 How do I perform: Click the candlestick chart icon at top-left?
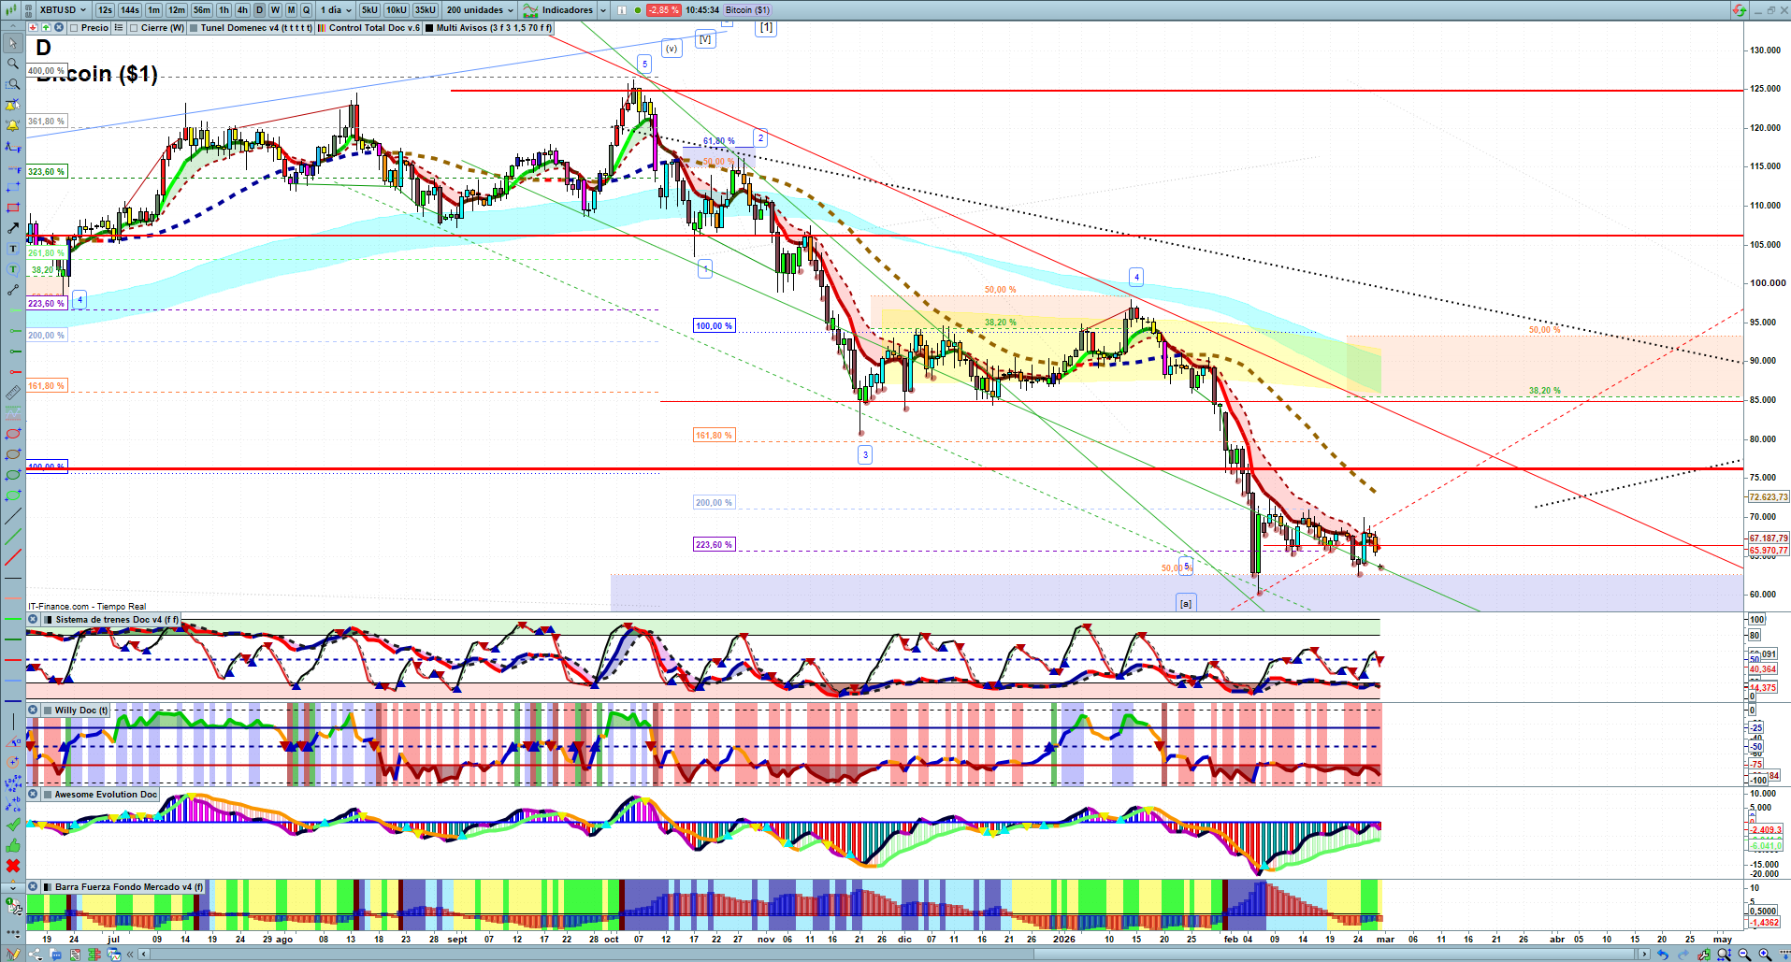10,10
